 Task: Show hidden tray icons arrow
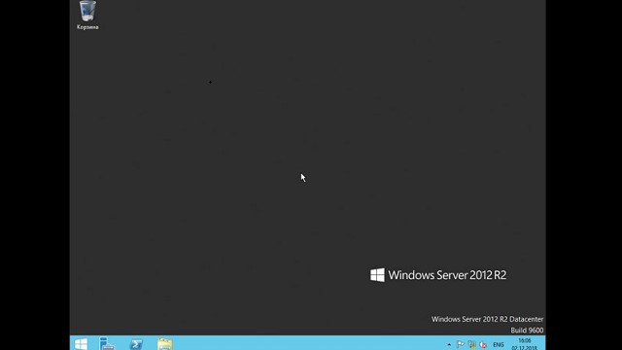(449, 345)
